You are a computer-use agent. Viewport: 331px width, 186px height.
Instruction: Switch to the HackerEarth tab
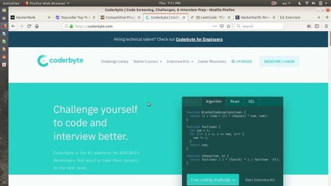[x=255, y=18]
